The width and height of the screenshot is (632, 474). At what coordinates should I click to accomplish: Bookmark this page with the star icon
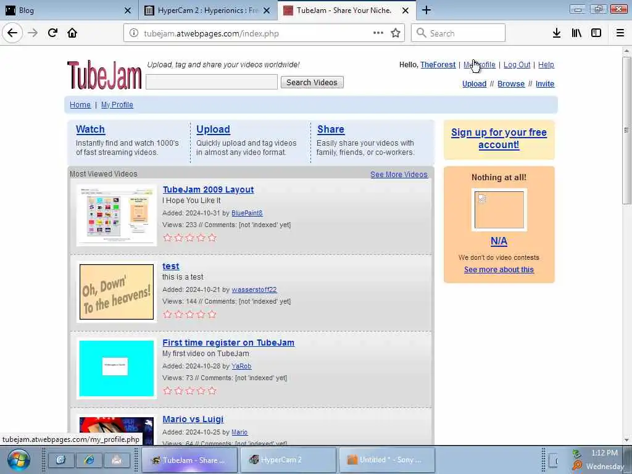coord(396,33)
